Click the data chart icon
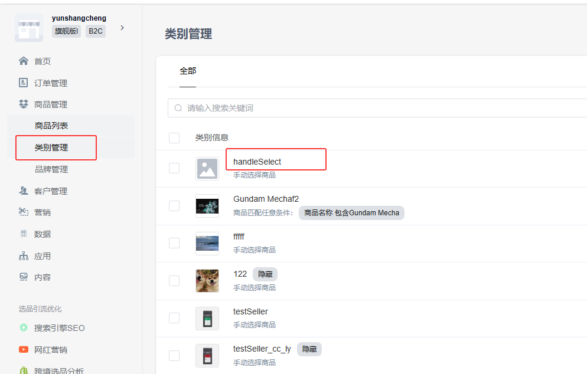 [24, 234]
